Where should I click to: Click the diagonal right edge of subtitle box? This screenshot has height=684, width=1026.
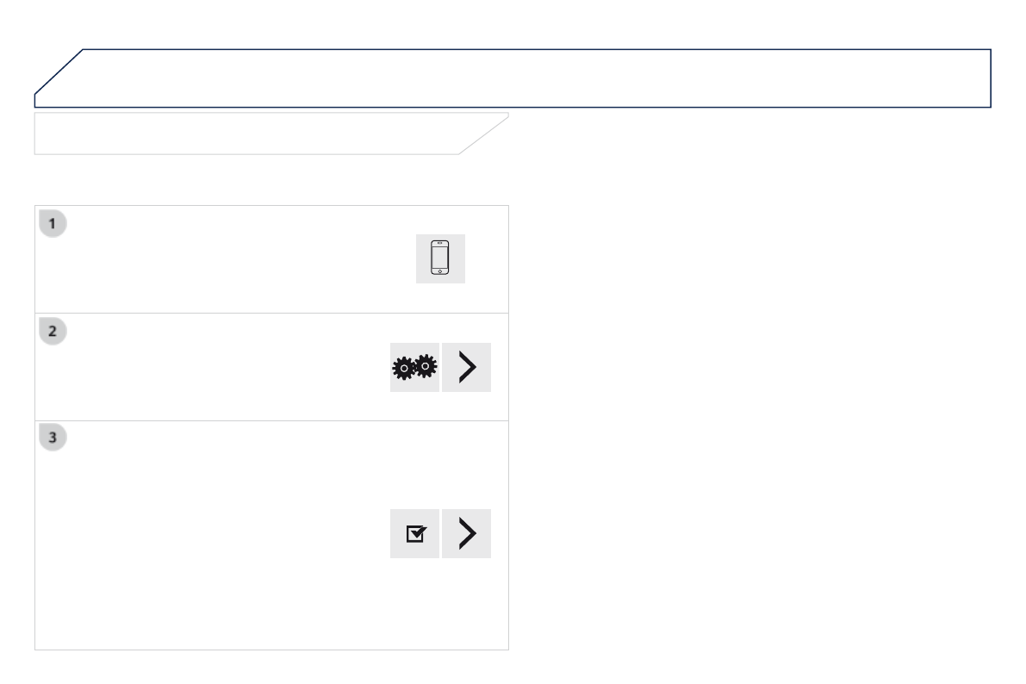(x=483, y=134)
